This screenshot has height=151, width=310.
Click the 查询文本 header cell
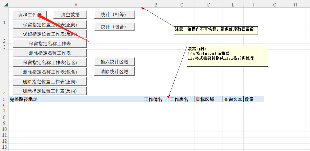pyautogui.click(x=233, y=99)
